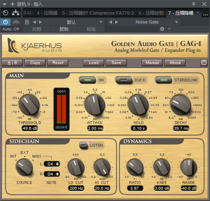Select the 7 - 压缩降噪 tab
Viewport: 210px width, 201px height.
click(x=181, y=13)
